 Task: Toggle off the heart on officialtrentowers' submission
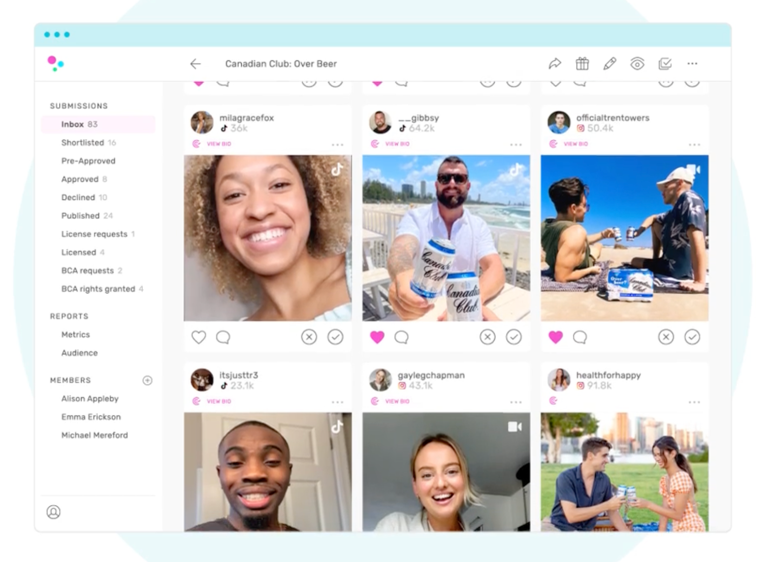point(556,337)
